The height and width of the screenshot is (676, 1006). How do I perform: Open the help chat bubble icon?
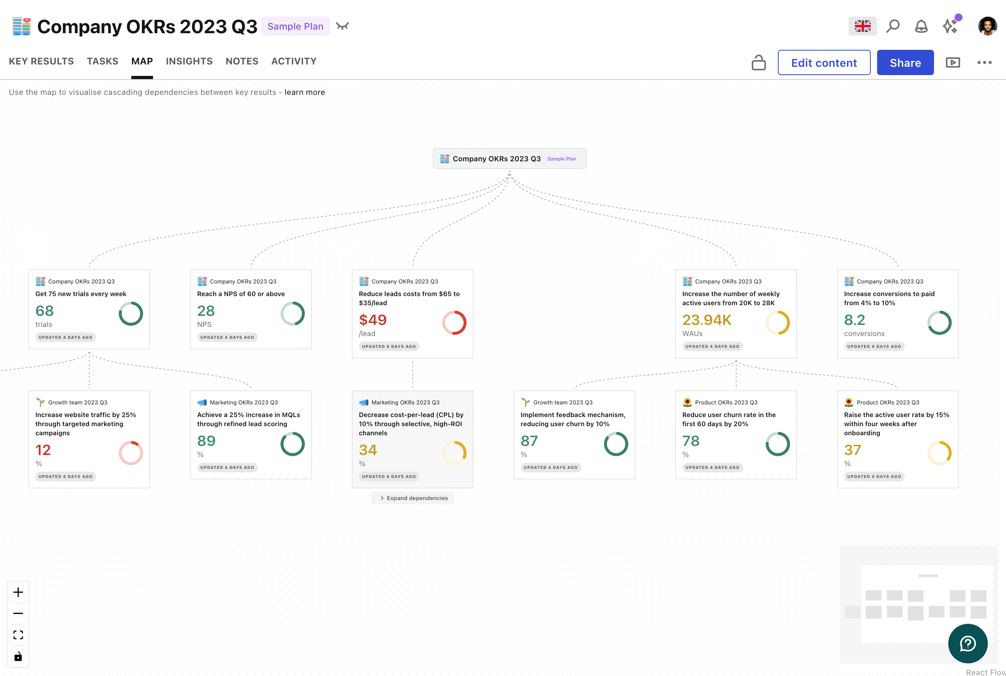point(968,643)
